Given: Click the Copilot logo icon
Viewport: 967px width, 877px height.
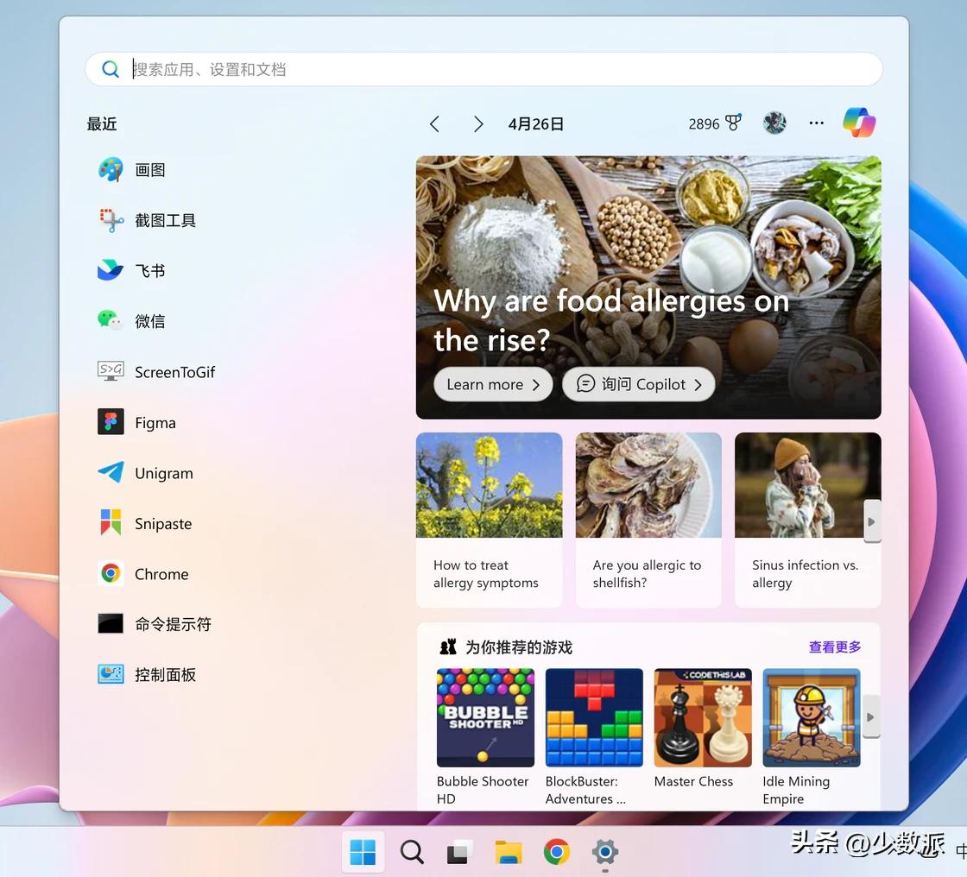Looking at the screenshot, I should 859,123.
